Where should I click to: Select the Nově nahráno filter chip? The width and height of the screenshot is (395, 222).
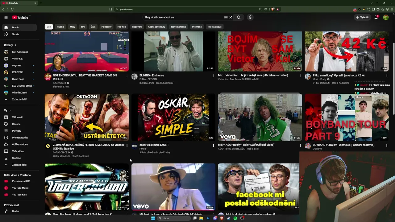tap(178, 27)
